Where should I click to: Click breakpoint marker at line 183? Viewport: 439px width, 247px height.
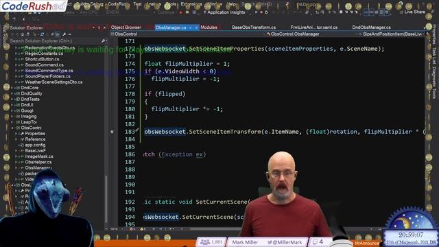pos(112,132)
